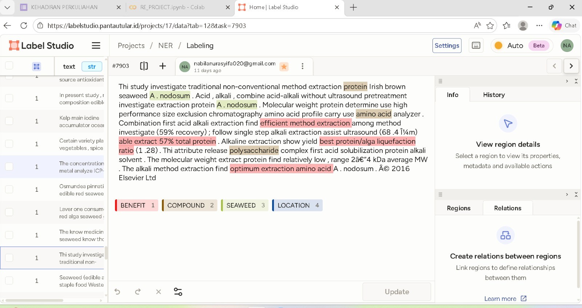Check the 'Kelp main iodine' row checkbox

(x=9, y=121)
